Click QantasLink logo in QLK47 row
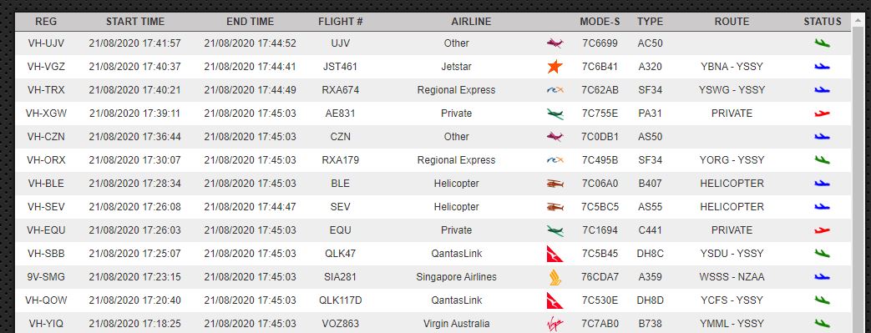This screenshot has height=333, width=871. pos(555,254)
